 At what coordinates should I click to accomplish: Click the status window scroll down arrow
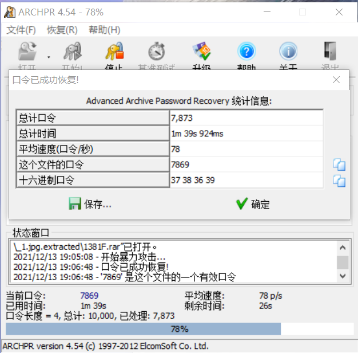(343, 276)
